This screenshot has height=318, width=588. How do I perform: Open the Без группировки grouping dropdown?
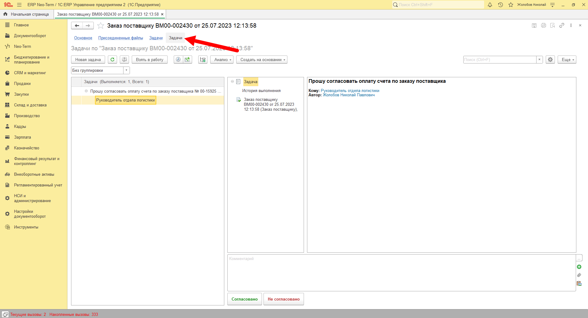126,70
